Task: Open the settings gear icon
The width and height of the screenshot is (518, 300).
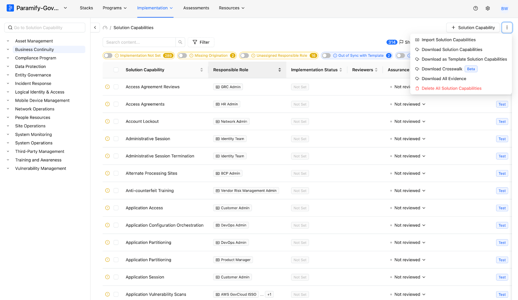Action: [488, 8]
